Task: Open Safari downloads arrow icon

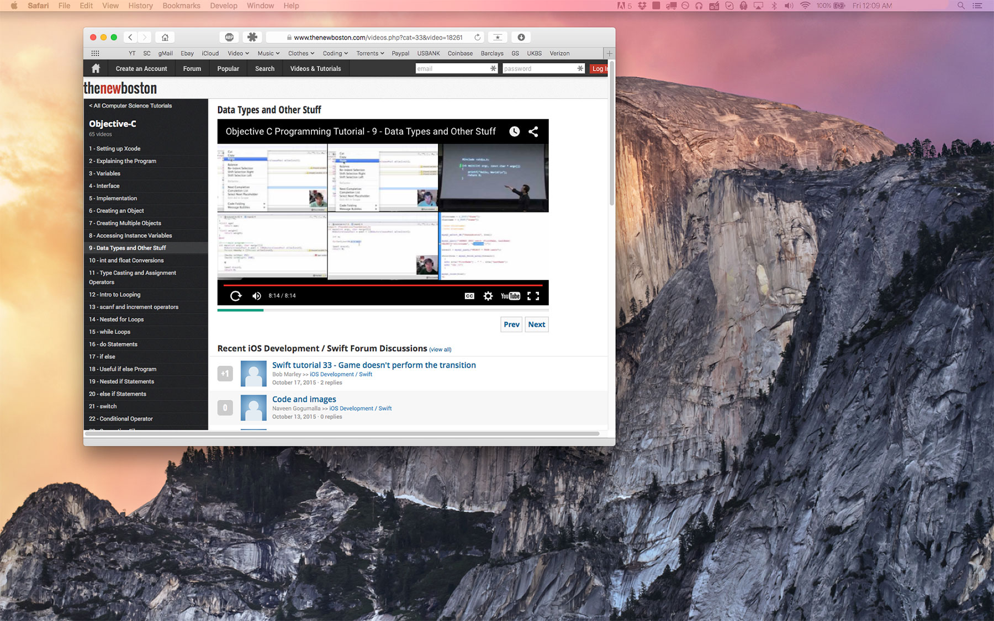Action: [521, 37]
